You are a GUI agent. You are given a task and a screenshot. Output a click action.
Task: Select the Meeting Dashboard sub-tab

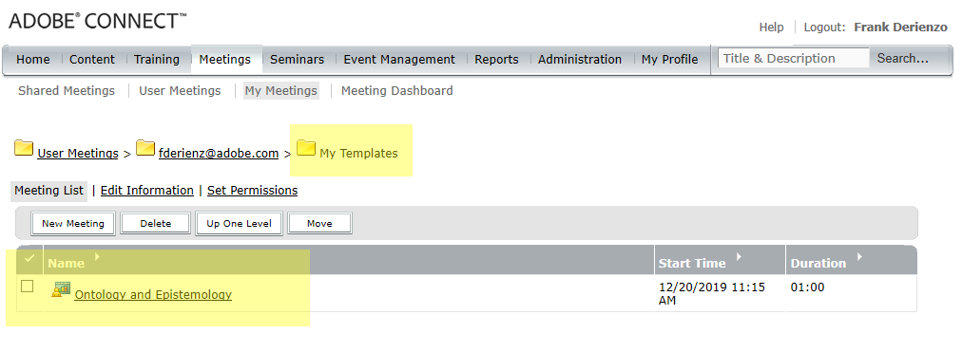tap(396, 91)
